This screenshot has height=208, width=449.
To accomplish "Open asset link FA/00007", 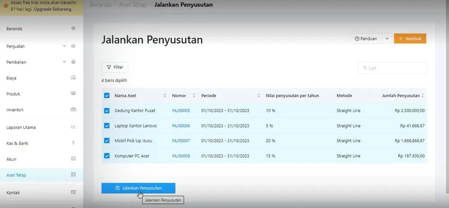I will coord(181,141).
